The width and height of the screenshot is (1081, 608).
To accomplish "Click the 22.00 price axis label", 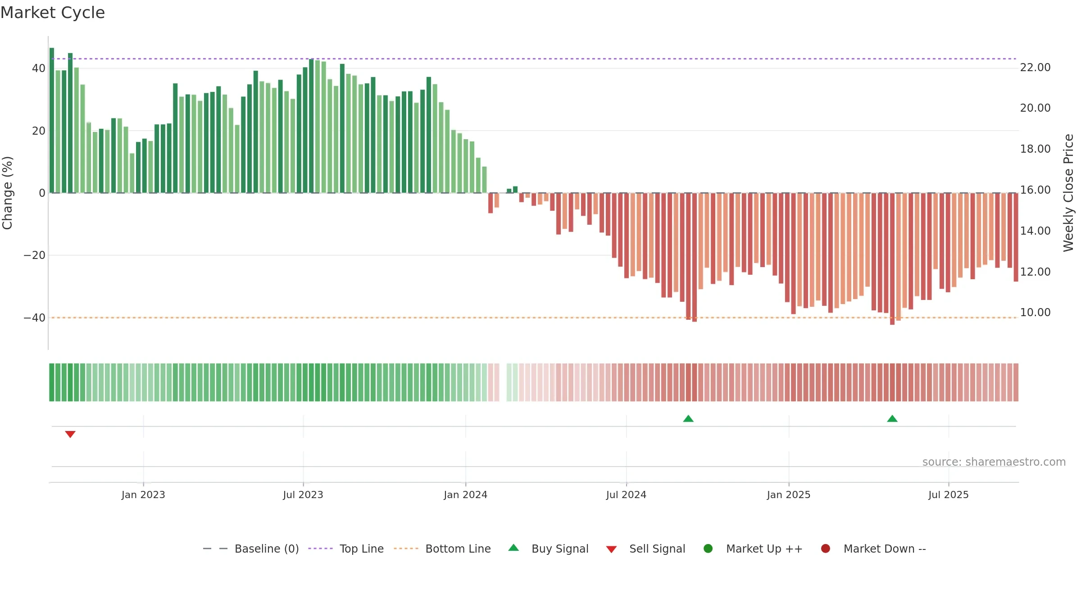I will click(1035, 68).
